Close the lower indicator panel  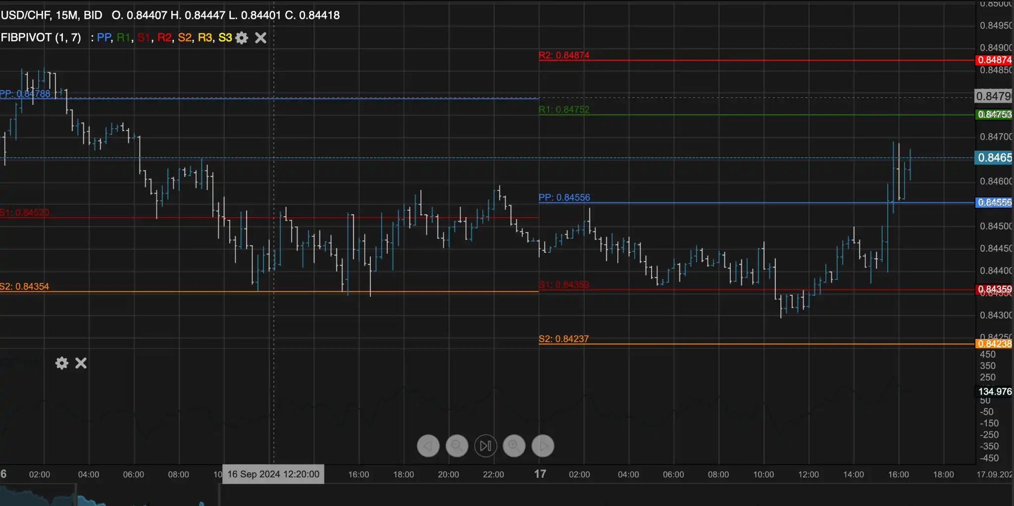[81, 364]
